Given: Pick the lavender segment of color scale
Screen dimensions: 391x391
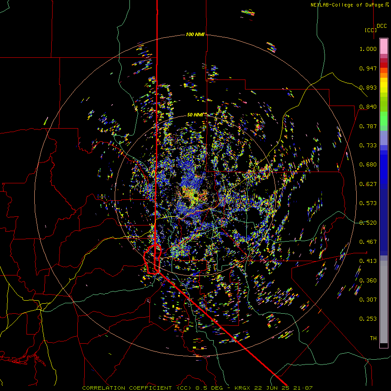Looking at the screenshot, I should coord(384,138).
